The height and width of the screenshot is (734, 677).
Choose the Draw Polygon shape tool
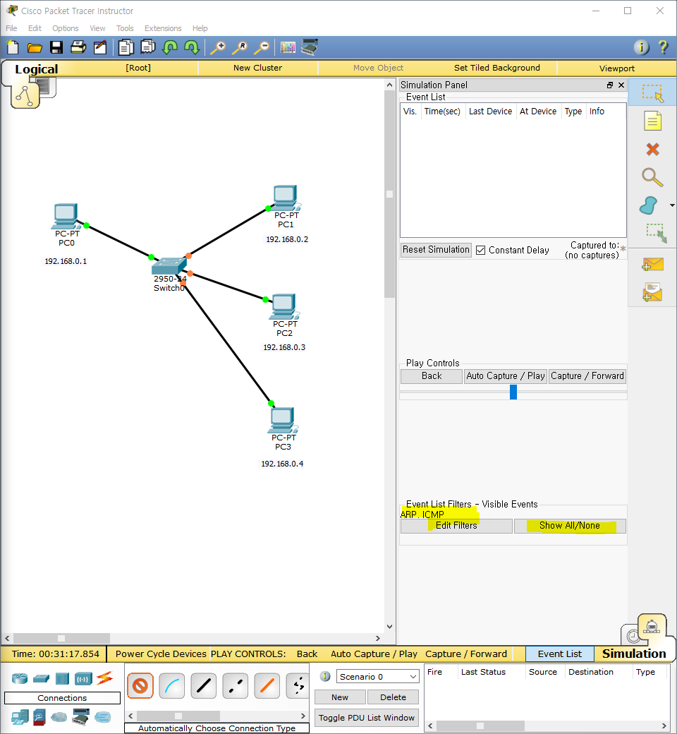[649, 205]
